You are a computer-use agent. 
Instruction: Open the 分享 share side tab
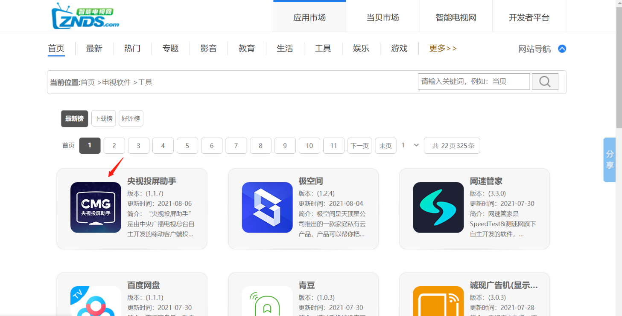click(x=610, y=160)
